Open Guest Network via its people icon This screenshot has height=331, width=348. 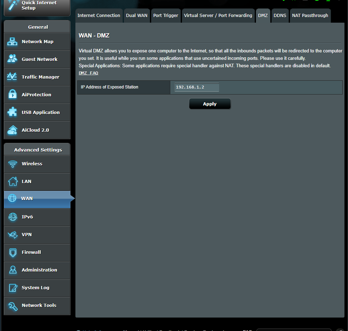(12, 59)
